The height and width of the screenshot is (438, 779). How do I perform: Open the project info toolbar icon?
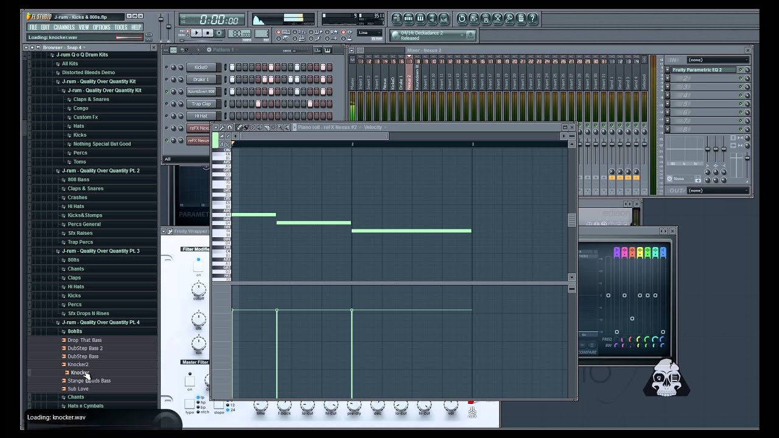[x=521, y=19]
